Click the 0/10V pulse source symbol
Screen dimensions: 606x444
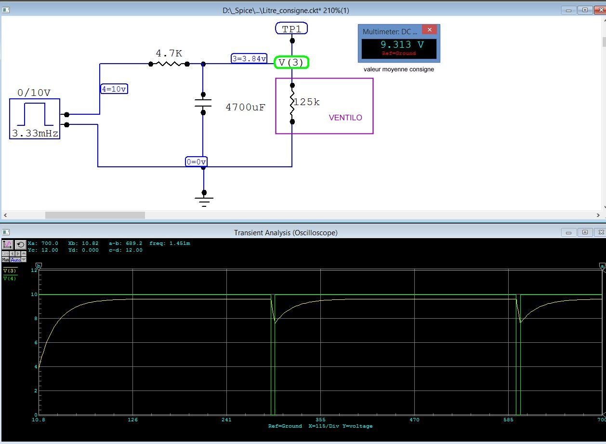pyautogui.click(x=35, y=119)
